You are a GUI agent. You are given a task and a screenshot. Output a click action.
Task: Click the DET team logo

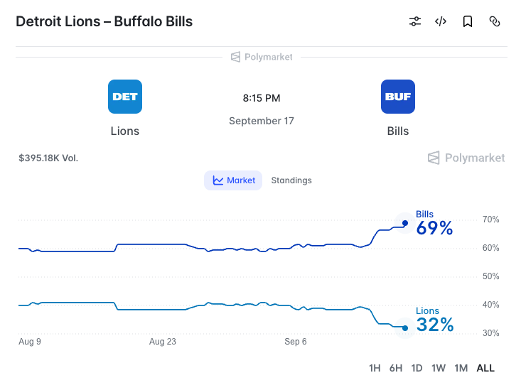click(x=125, y=97)
